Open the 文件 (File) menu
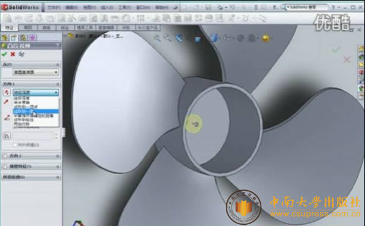 pyautogui.click(x=54, y=7)
